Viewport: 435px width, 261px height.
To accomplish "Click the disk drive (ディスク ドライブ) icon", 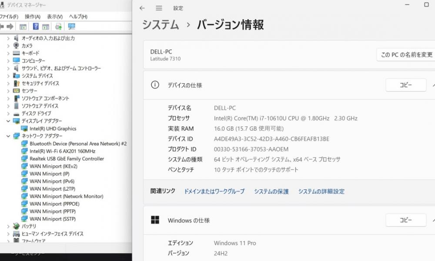I will coord(17,114).
